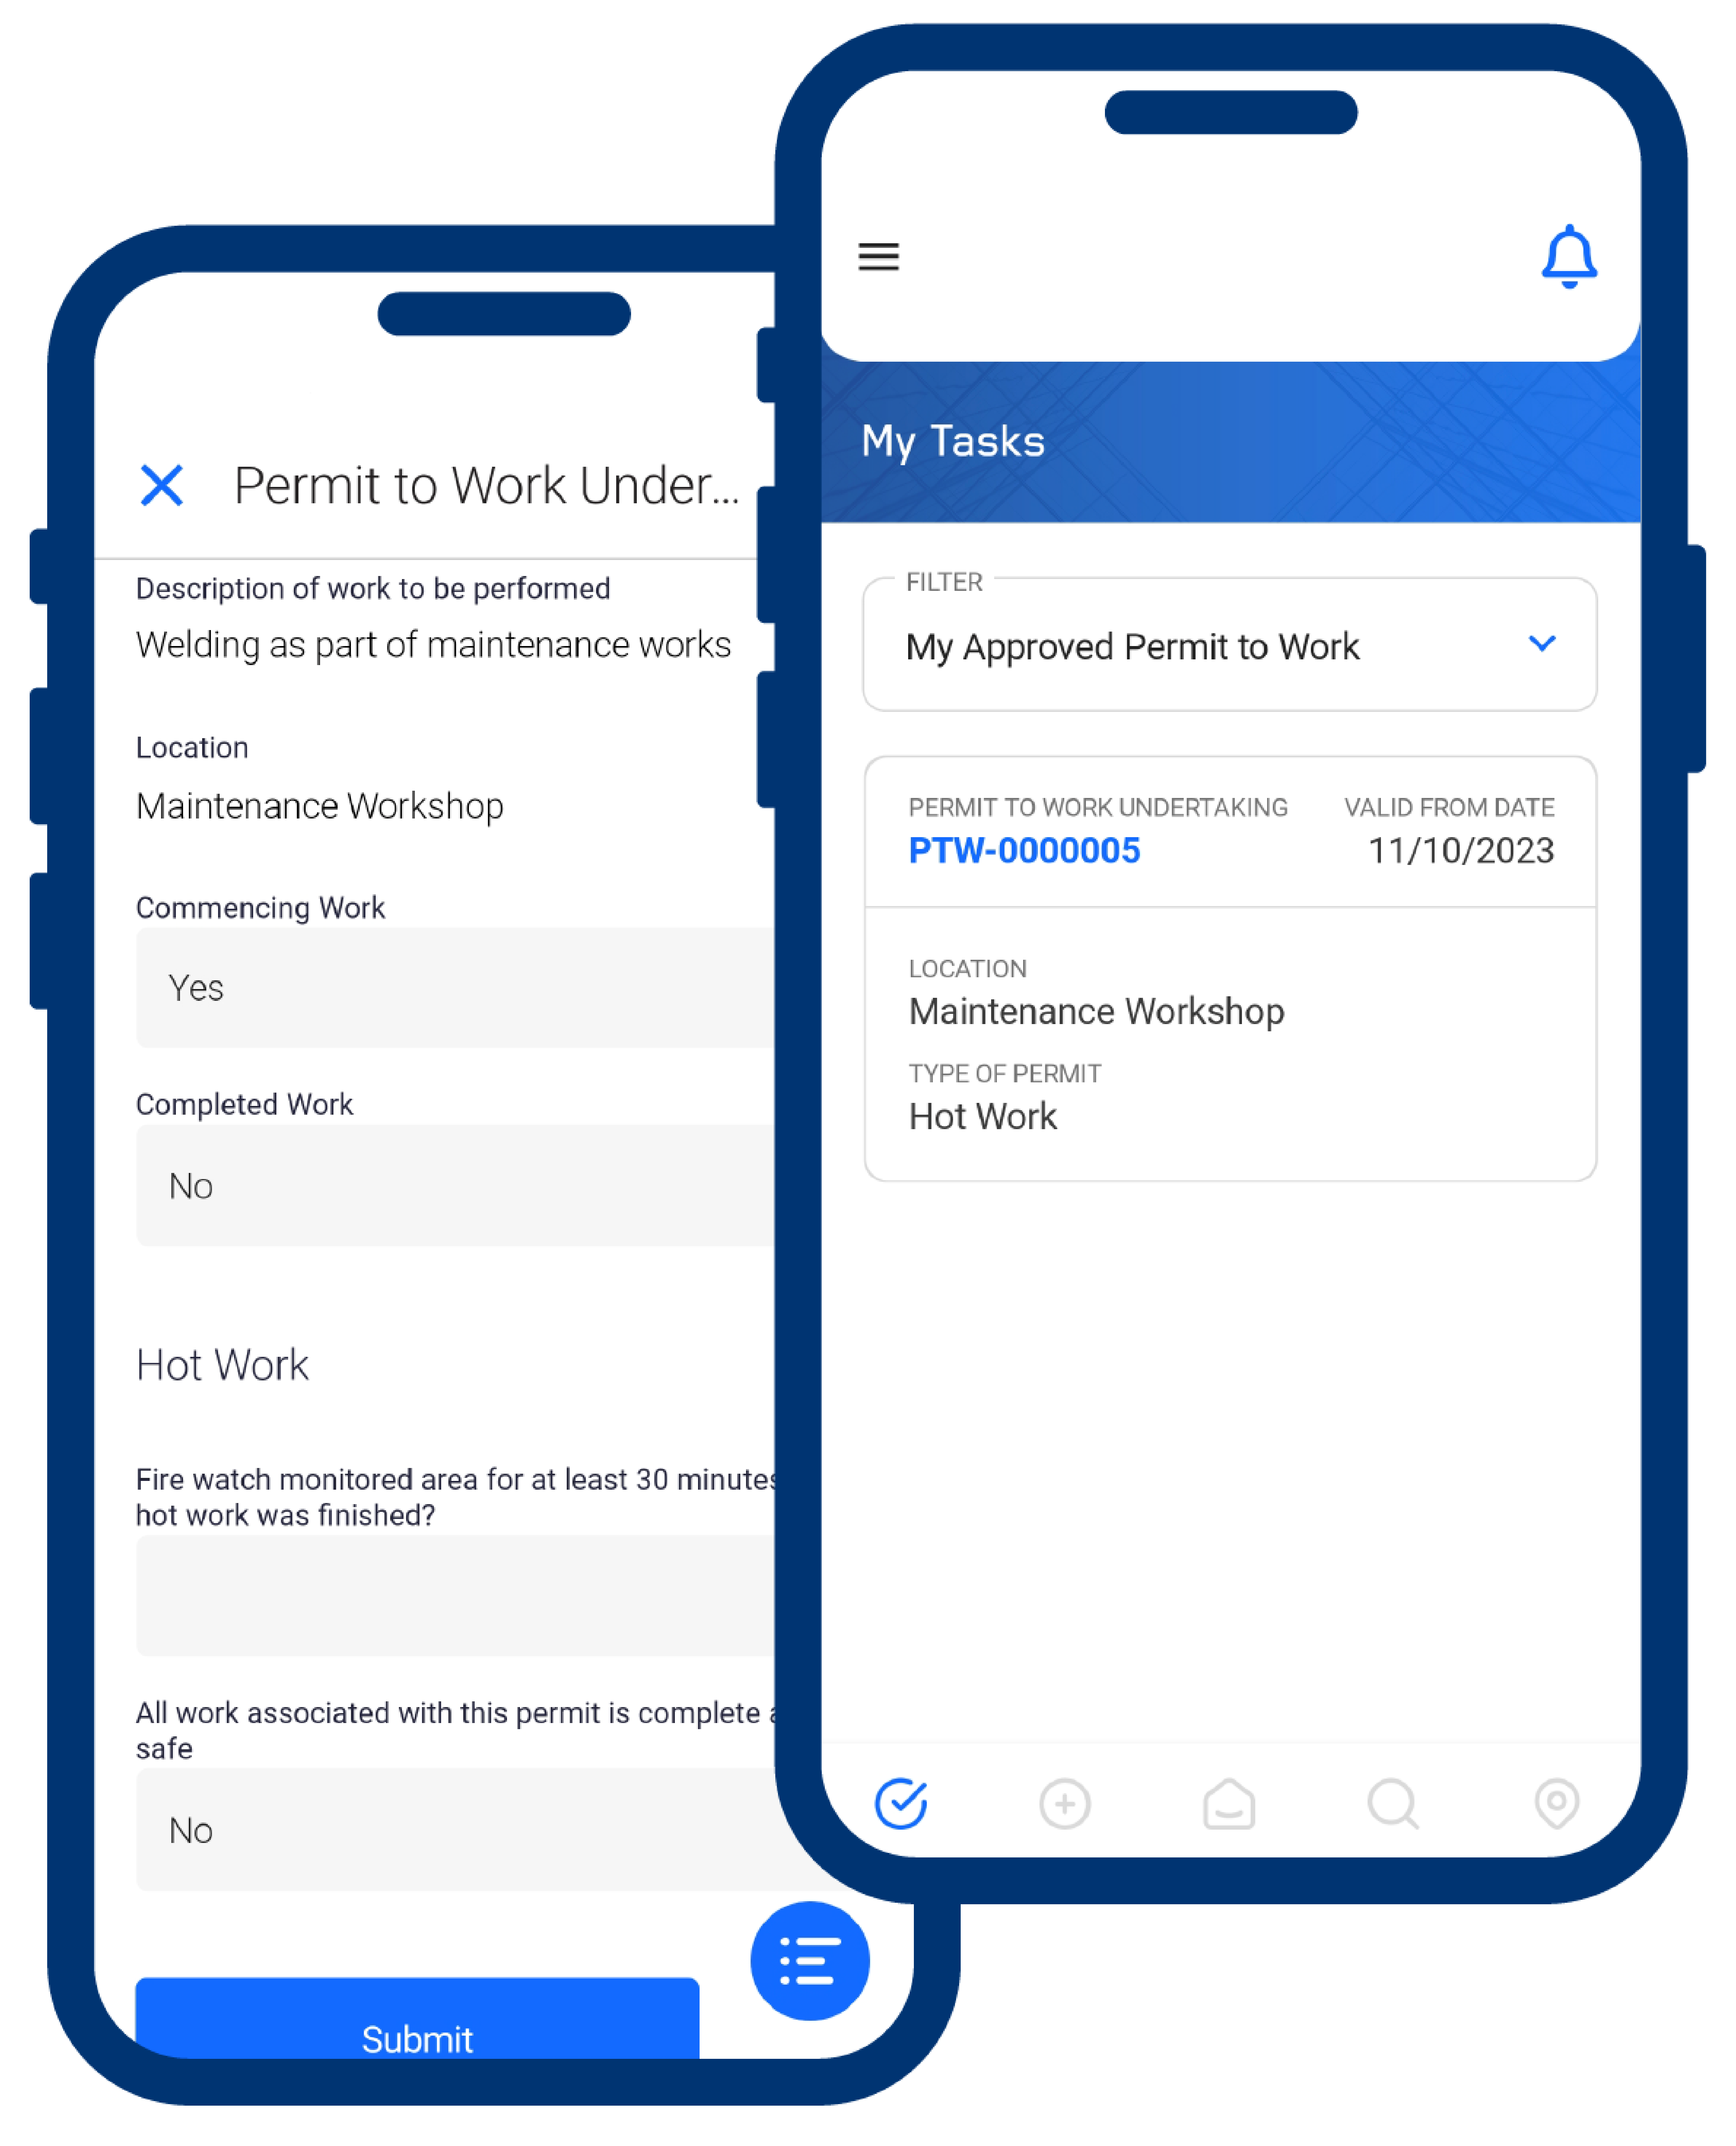Tap the hamburger menu icon
Viewport: 1736px width, 2146px height.
pyautogui.click(x=880, y=254)
